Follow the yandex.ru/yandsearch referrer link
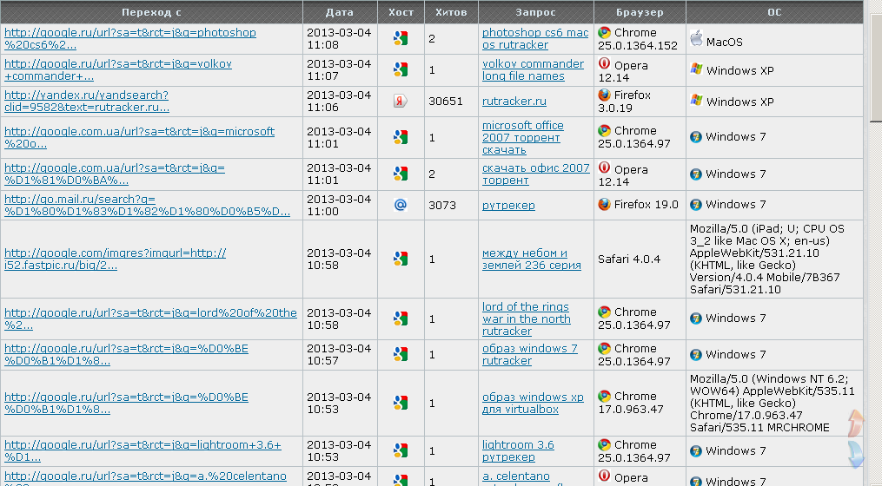Viewport: 882px width, 486px height. click(87, 102)
